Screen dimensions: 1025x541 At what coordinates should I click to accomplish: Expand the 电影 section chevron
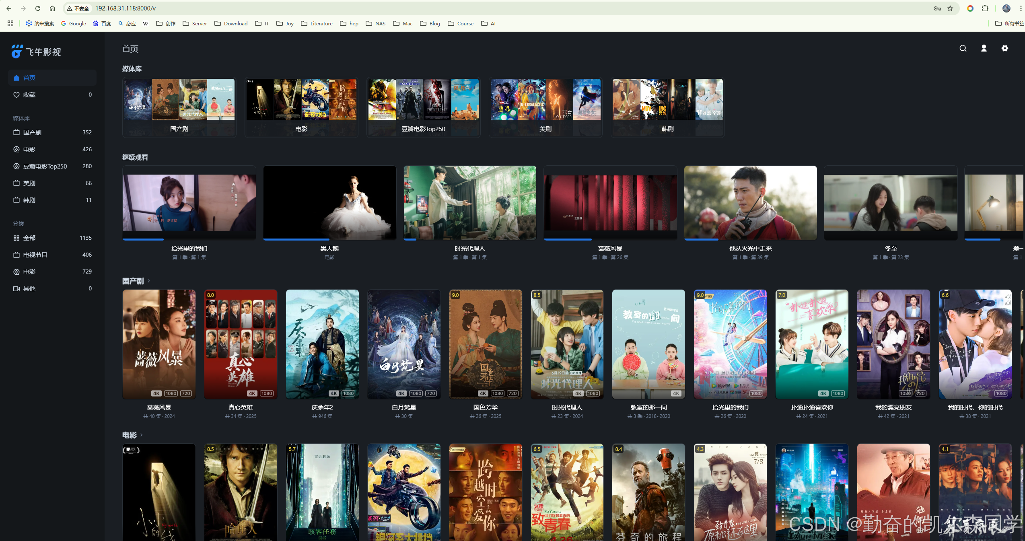[142, 435]
